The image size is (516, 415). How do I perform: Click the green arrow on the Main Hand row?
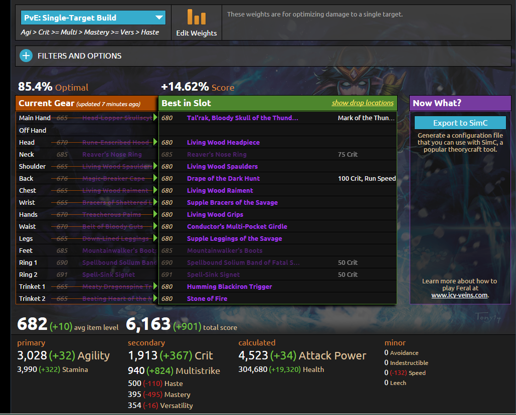(x=155, y=118)
